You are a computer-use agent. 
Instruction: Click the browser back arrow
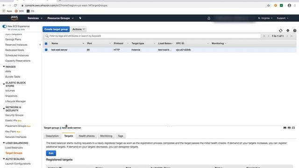click(4, 5)
